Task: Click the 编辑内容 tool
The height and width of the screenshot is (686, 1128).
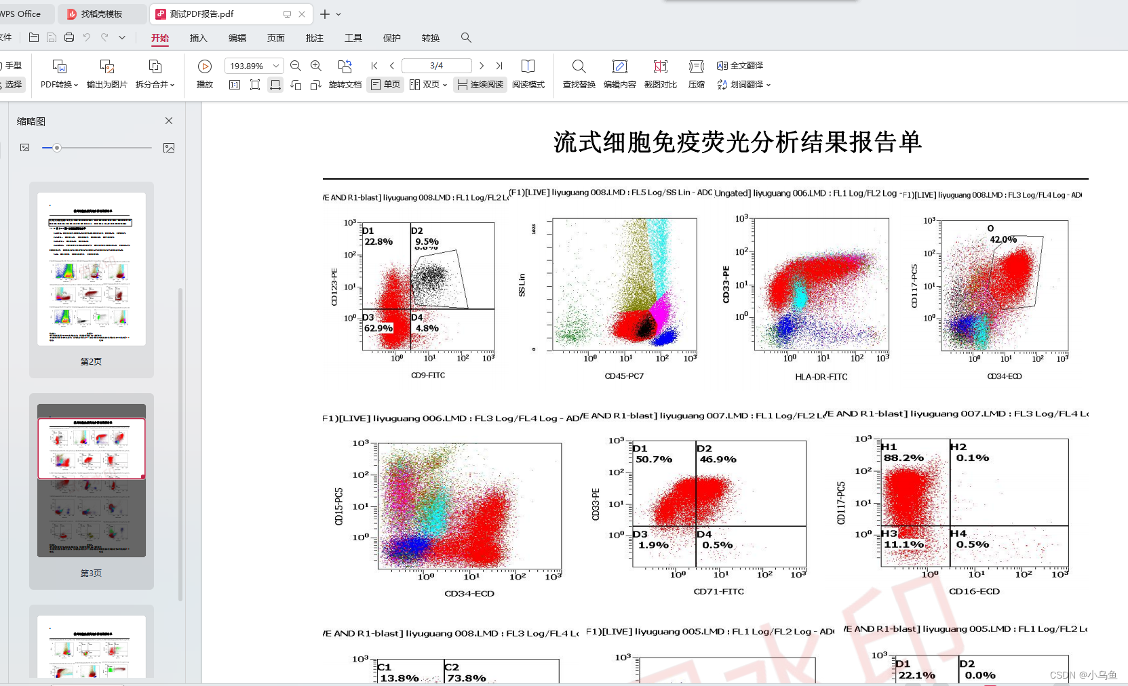Action: (620, 75)
